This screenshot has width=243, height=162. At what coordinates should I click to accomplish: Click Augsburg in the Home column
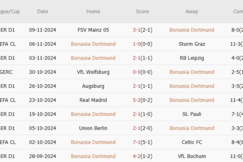93,86
